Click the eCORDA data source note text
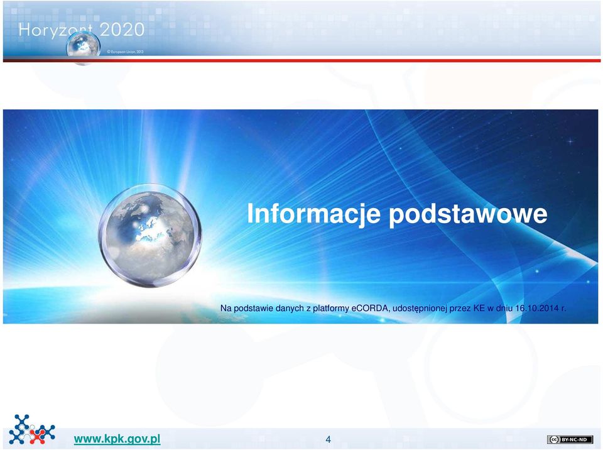This screenshot has width=603, height=450. [393, 308]
